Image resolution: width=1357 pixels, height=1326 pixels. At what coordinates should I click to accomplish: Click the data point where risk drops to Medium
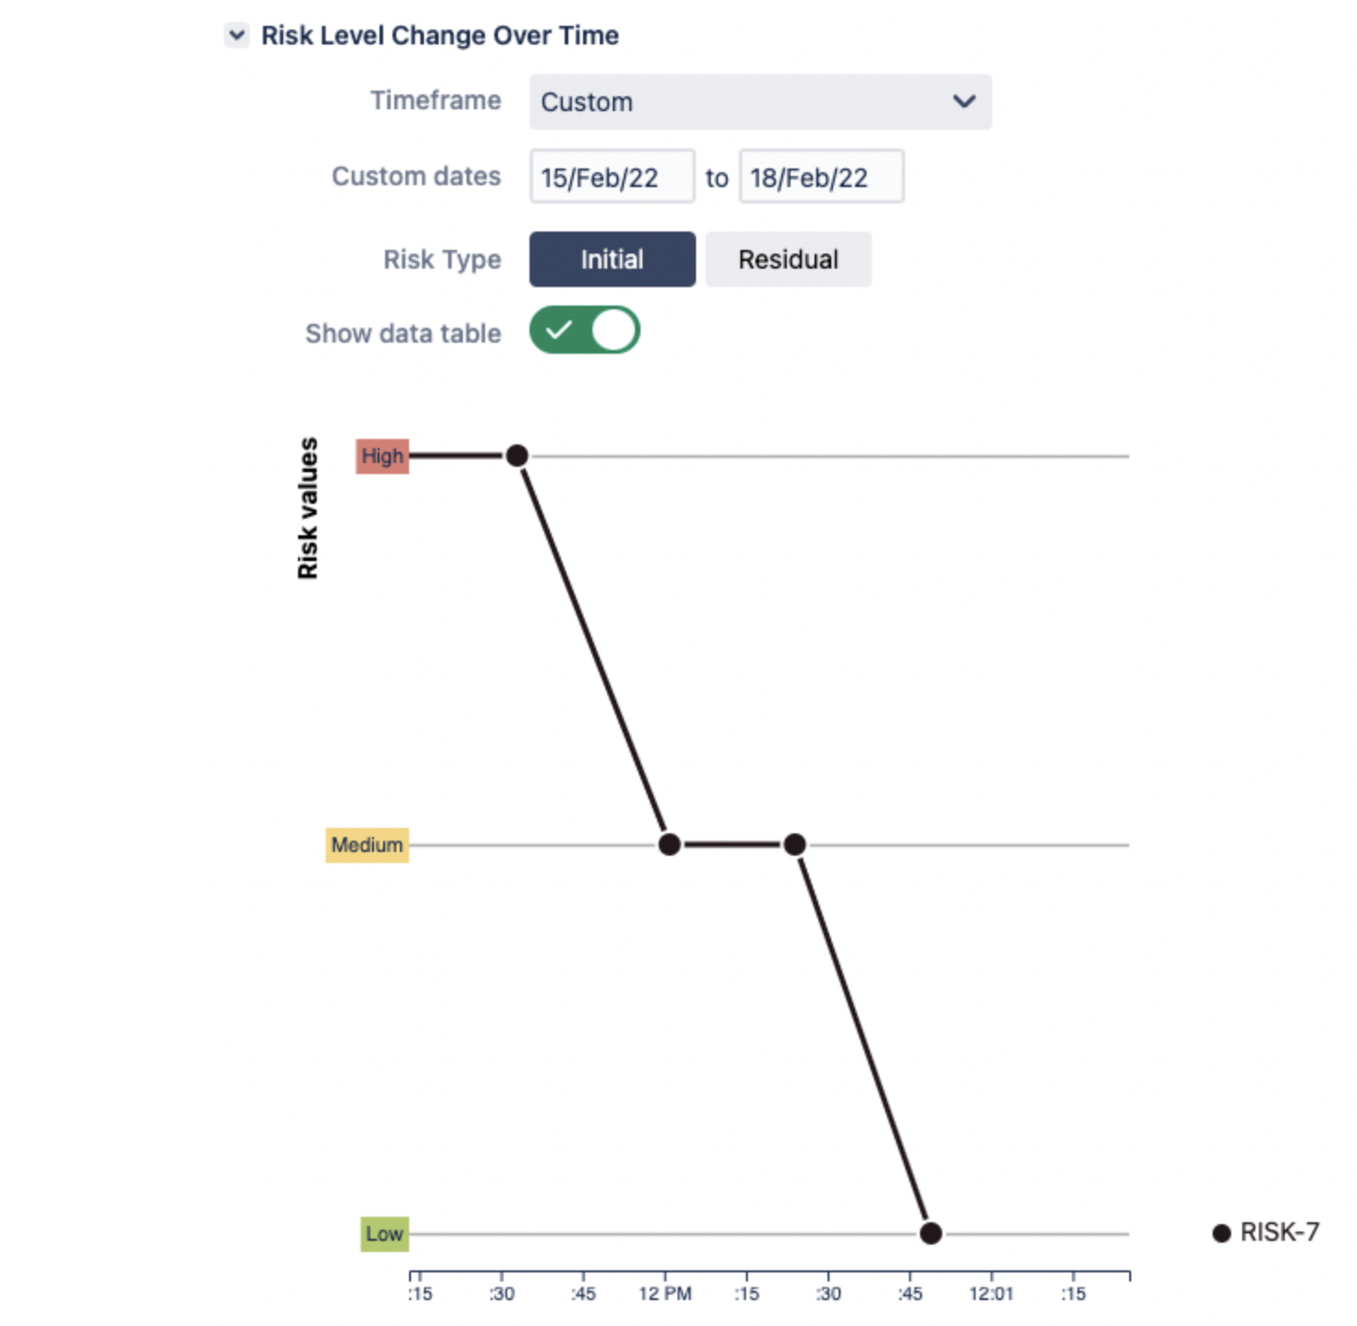coord(668,844)
